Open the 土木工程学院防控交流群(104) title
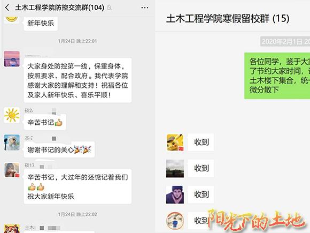This screenshot has height=233, width=310. [59, 7]
